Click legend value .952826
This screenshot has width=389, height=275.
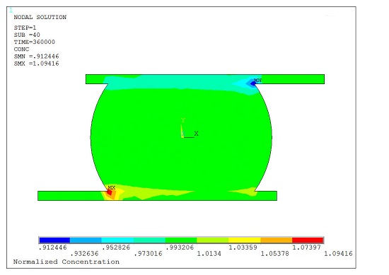click(116, 247)
